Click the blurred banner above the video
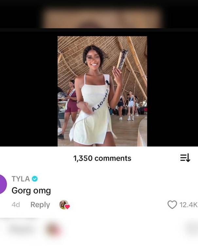 coord(102,18)
